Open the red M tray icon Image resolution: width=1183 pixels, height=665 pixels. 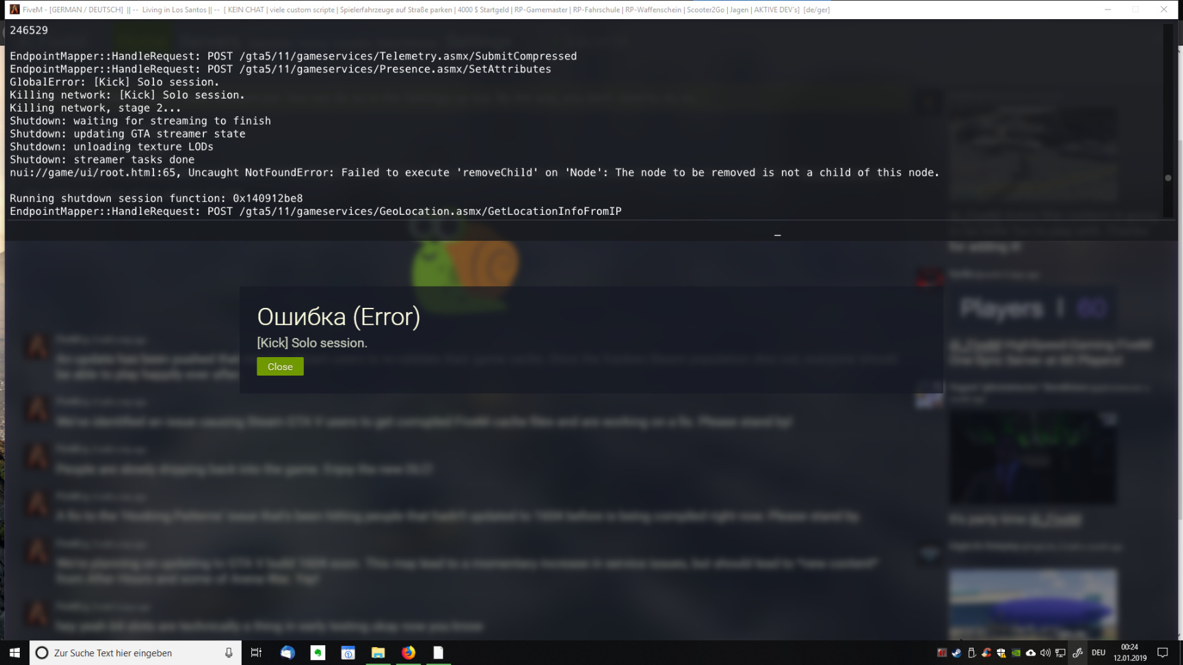point(942,653)
